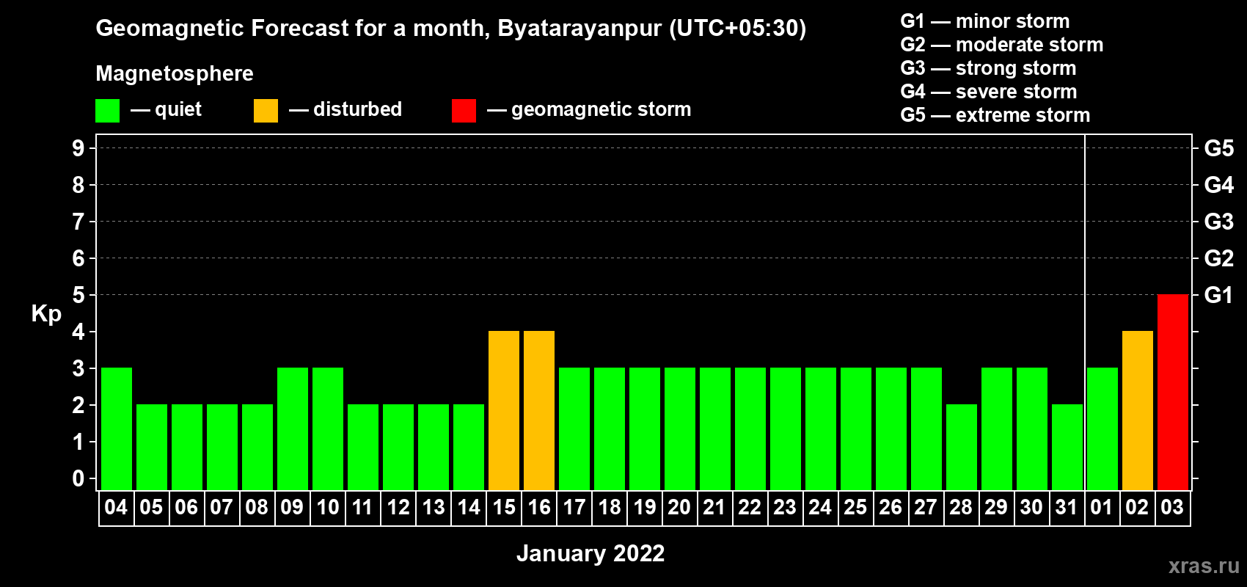Click the Kp axis label
Screen dimensions: 1247x587
click(x=46, y=314)
